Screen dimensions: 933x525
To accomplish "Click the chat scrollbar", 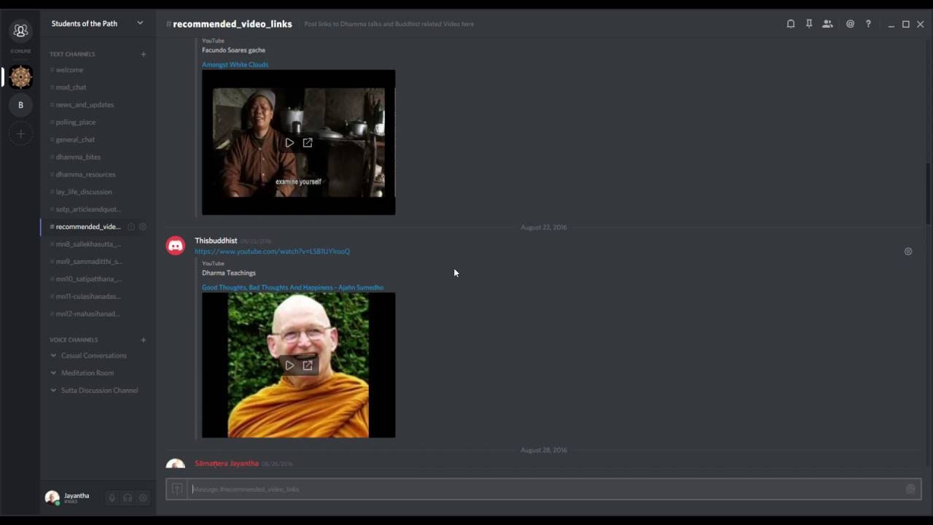I will tap(928, 195).
